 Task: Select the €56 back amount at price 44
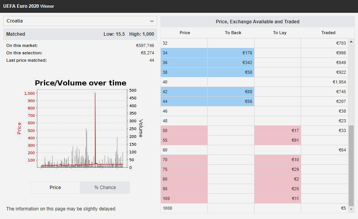(231, 101)
